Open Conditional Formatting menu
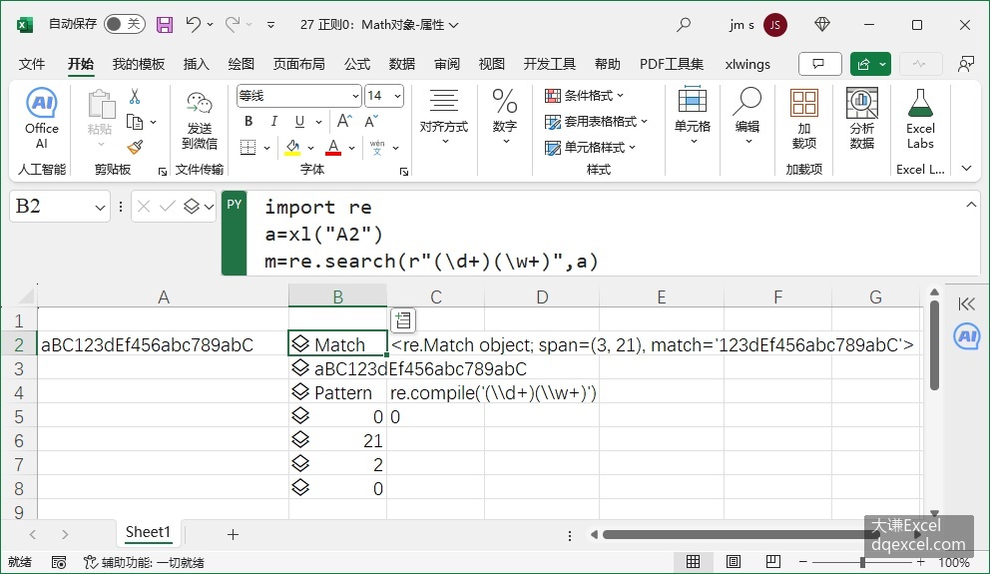 585,96
